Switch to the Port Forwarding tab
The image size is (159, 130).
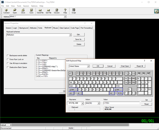(x=86, y=28)
